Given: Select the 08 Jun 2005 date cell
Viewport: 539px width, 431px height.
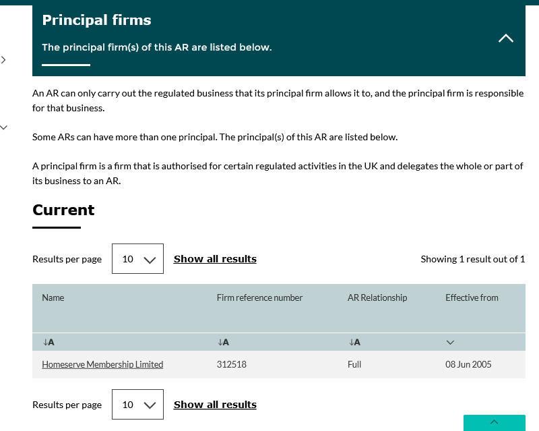Looking at the screenshot, I should [x=468, y=364].
